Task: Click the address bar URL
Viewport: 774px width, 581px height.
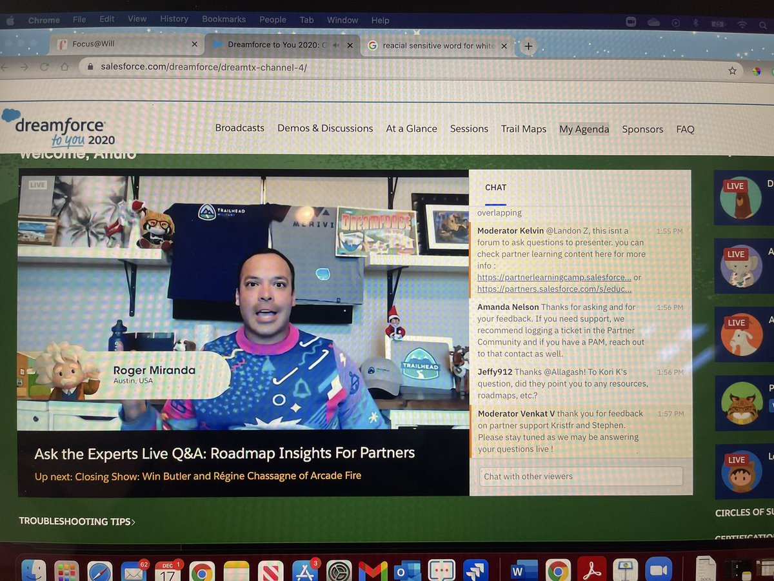Action: pyautogui.click(x=204, y=66)
